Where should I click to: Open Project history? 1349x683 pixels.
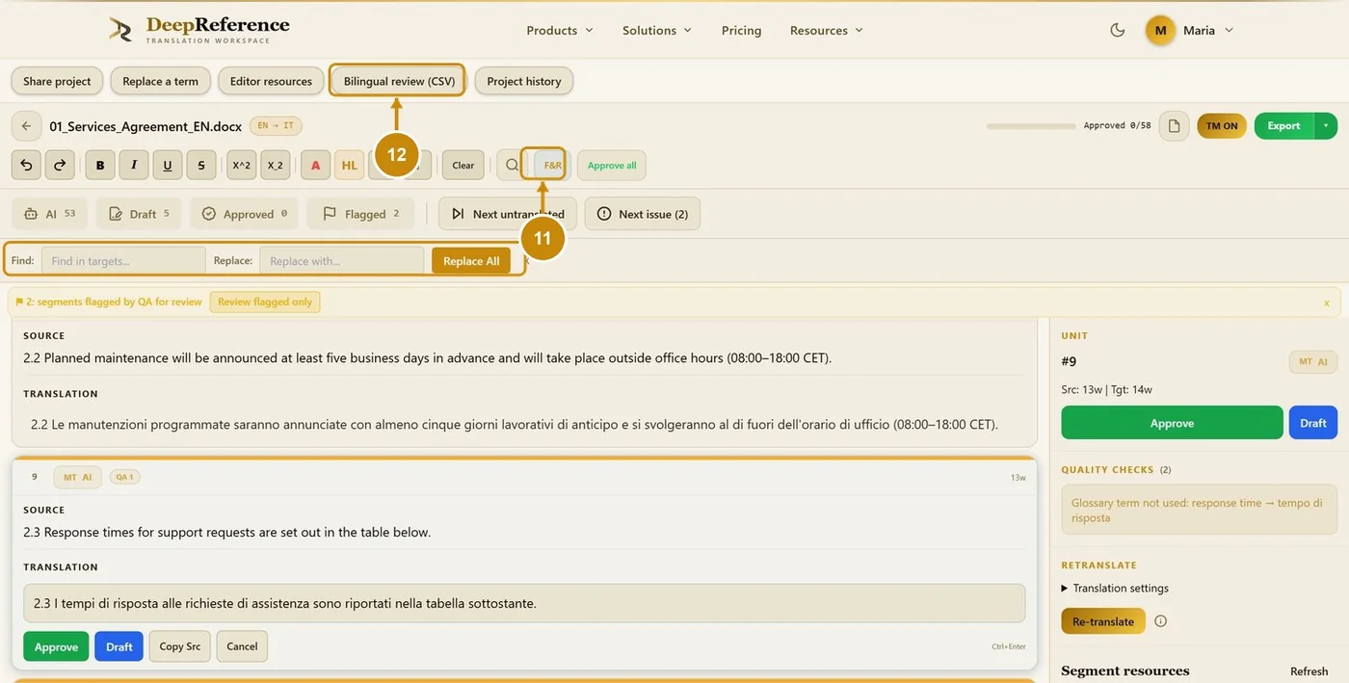click(524, 81)
